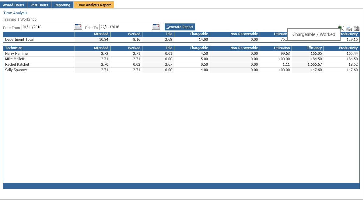Screen dimensions: 364x200
Task: Click the Training 1 Workshop label
Action: pyautogui.click(x=20, y=19)
